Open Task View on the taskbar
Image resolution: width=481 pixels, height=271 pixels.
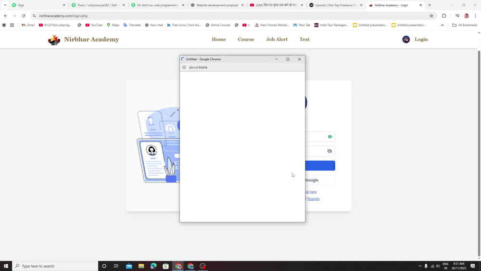[x=116, y=266]
